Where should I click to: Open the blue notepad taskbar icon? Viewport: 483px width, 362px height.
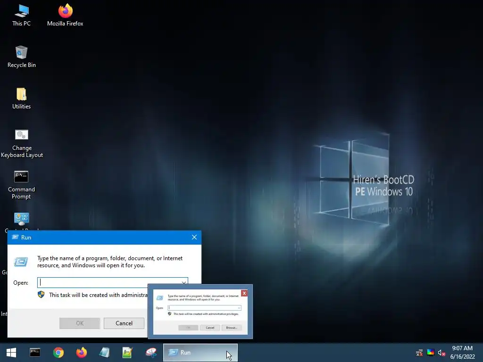[x=104, y=353]
